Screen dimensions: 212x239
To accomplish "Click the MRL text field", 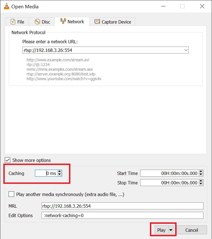I will 122,206.
